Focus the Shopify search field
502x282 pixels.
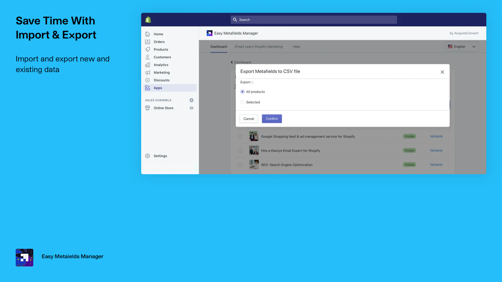coord(314,20)
